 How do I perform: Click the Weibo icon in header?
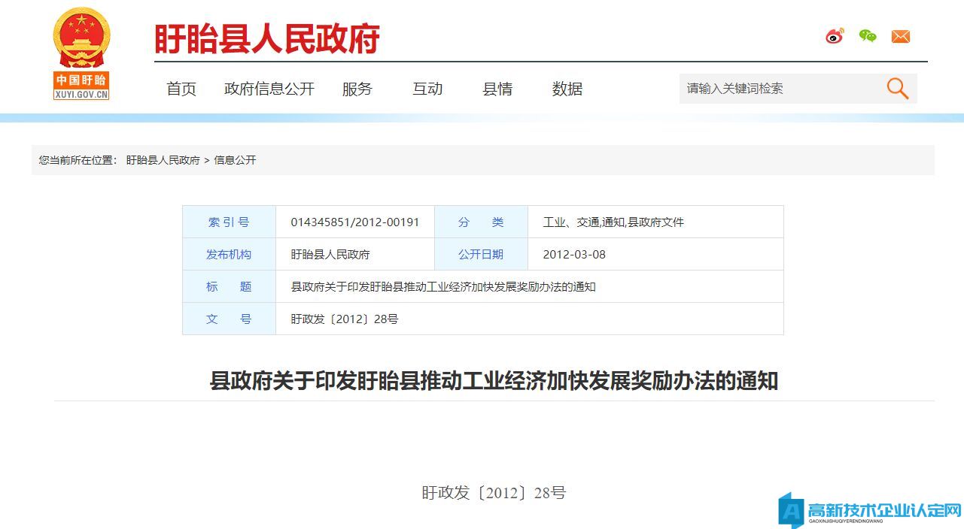pos(835,36)
